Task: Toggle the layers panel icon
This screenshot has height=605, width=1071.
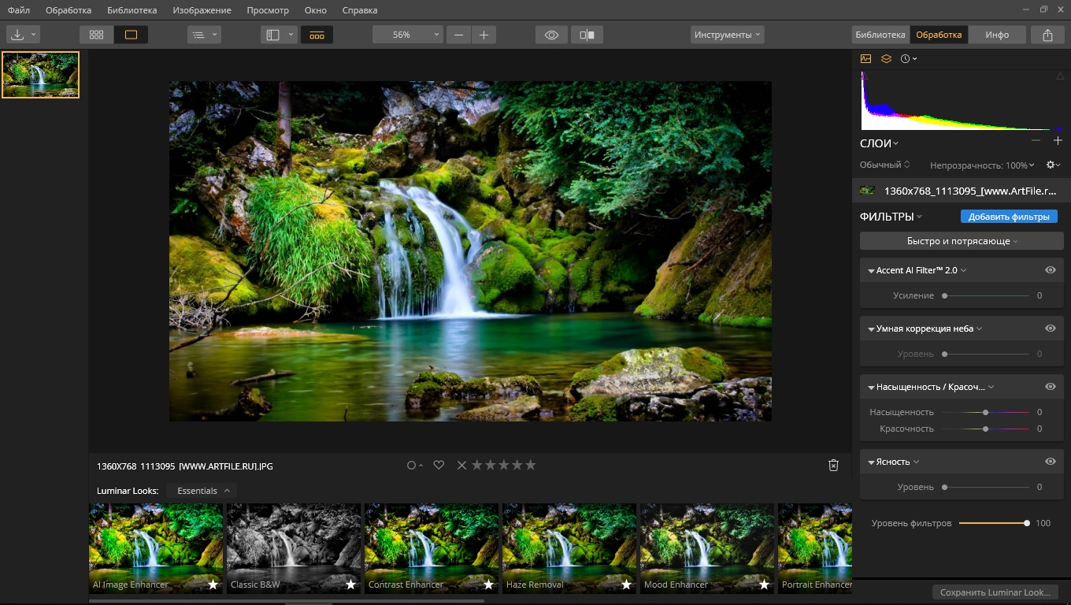Action: (886, 59)
